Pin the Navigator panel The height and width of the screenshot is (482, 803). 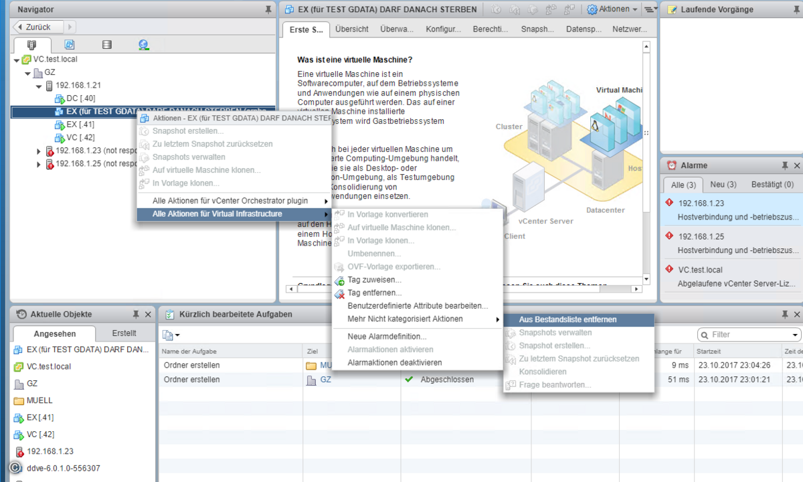[x=268, y=9]
